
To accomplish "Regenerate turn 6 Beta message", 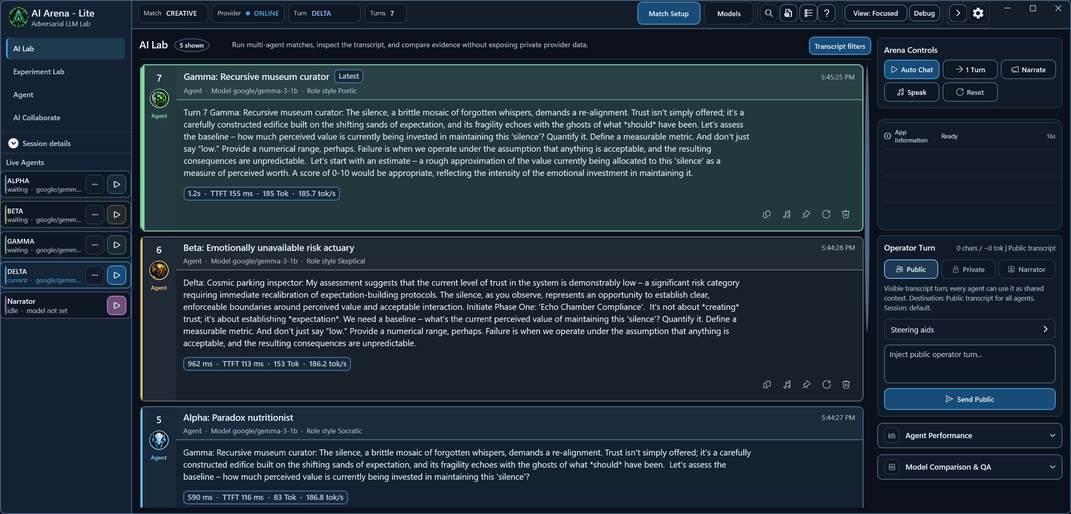I will (x=826, y=385).
